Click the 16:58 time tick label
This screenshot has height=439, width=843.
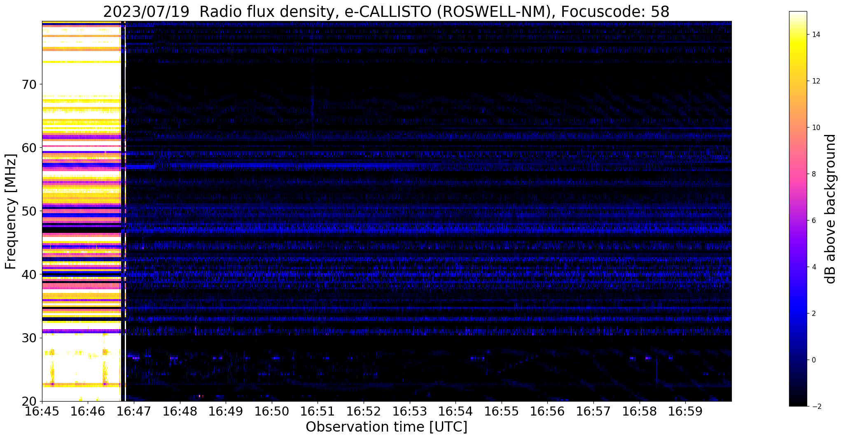click(x=640, y=411)
